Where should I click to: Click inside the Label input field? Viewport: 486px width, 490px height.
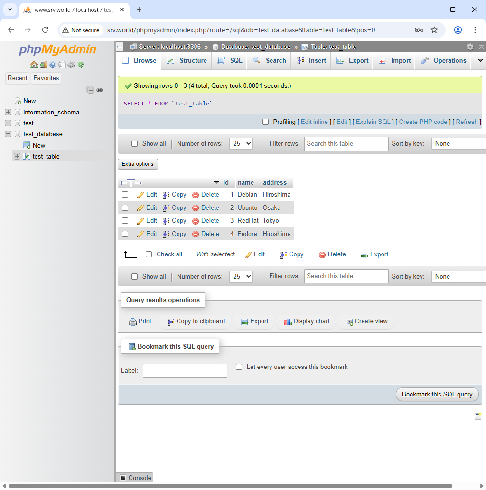(185, 370)
